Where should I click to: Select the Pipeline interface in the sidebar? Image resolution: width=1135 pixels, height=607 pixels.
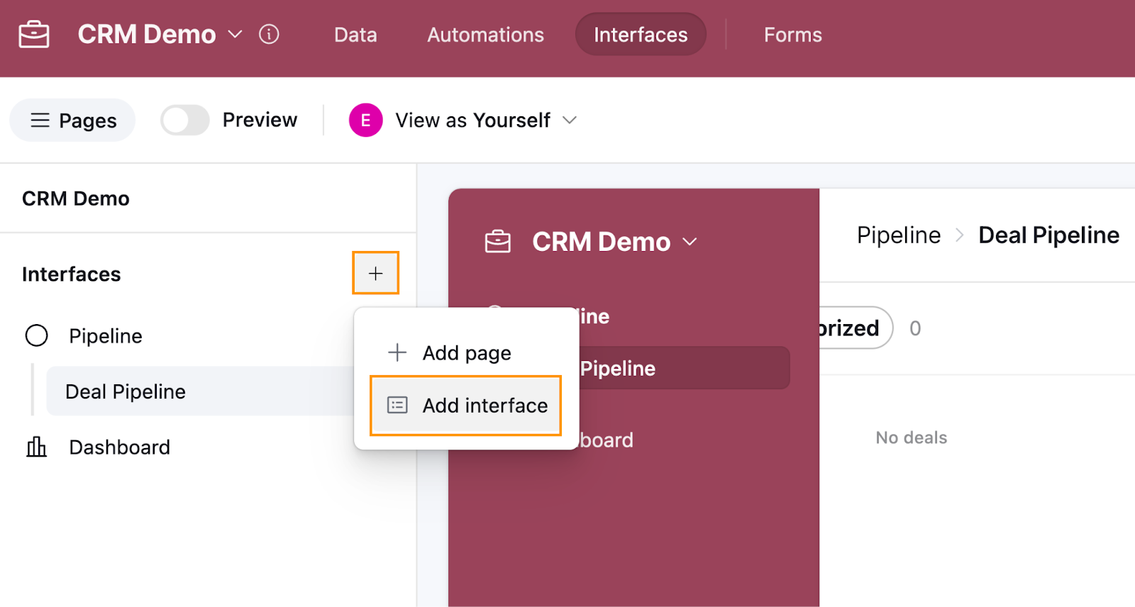tap(105, 336)
